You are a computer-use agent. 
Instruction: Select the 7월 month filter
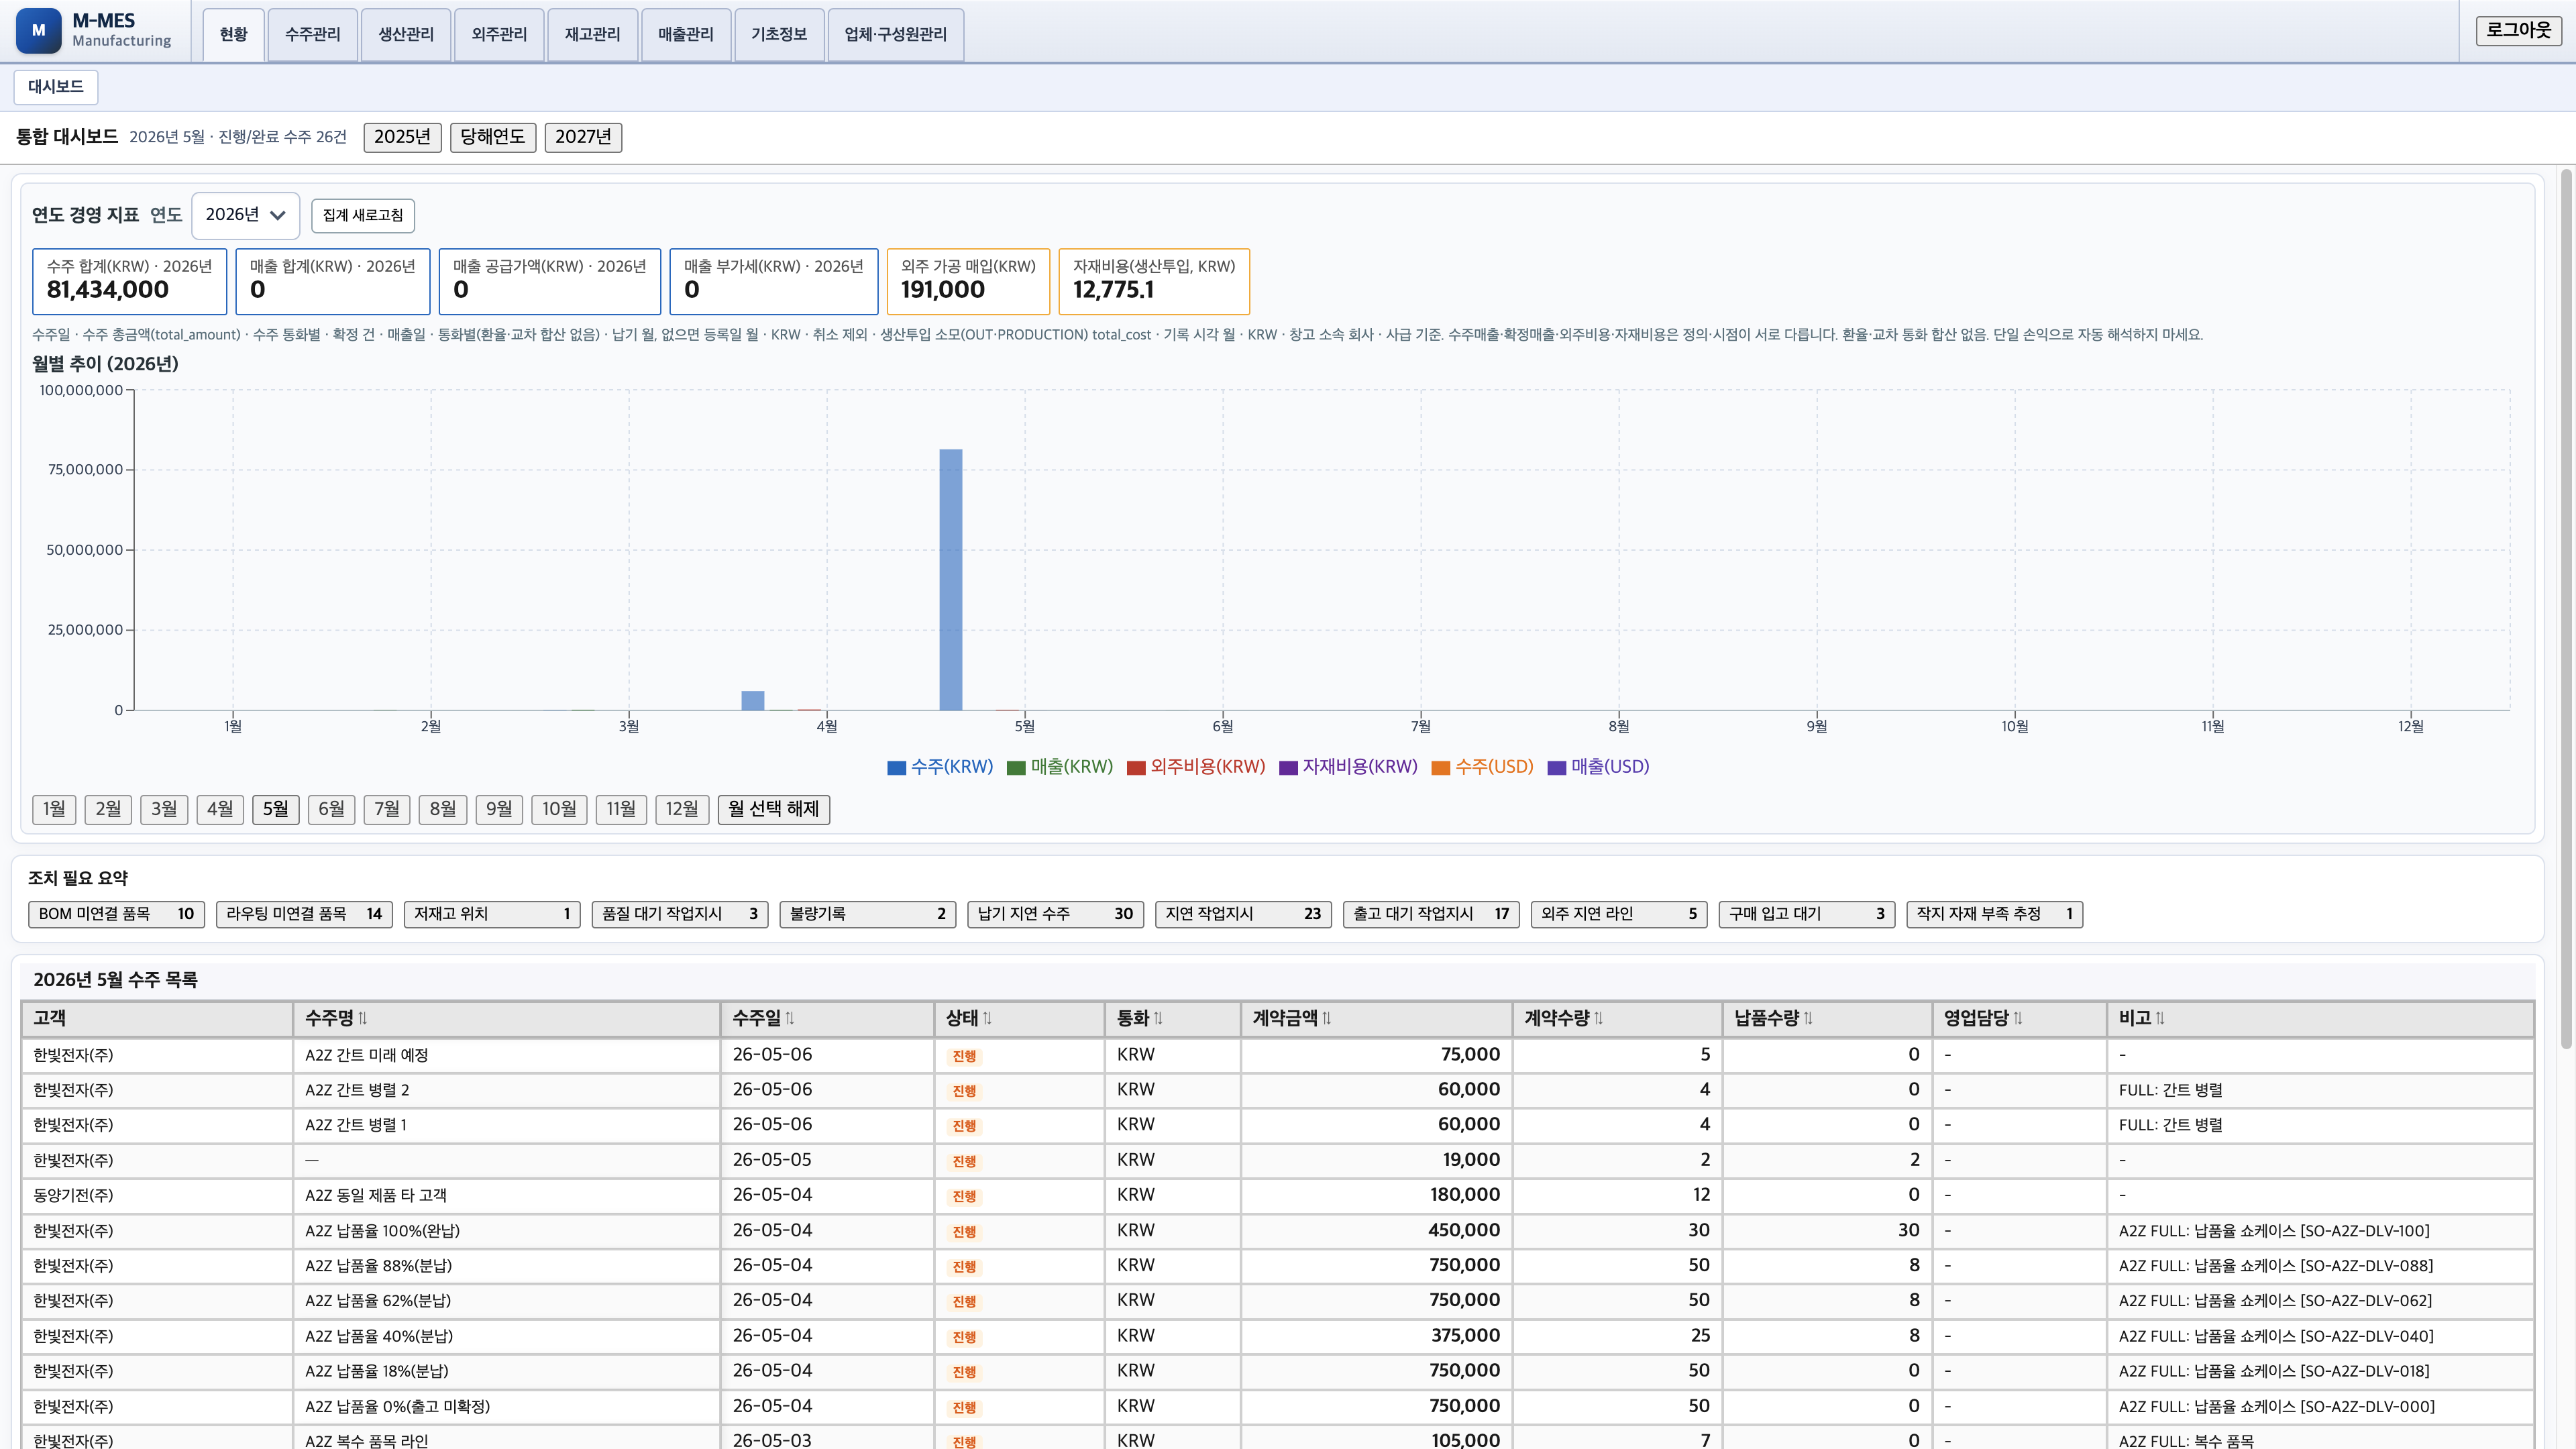click(387, 809)
